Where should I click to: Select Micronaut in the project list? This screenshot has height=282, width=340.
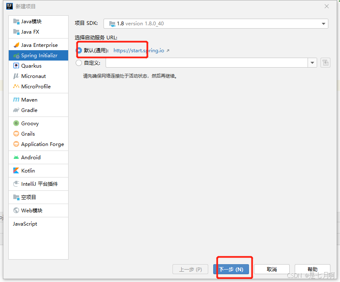click(38, 76)
